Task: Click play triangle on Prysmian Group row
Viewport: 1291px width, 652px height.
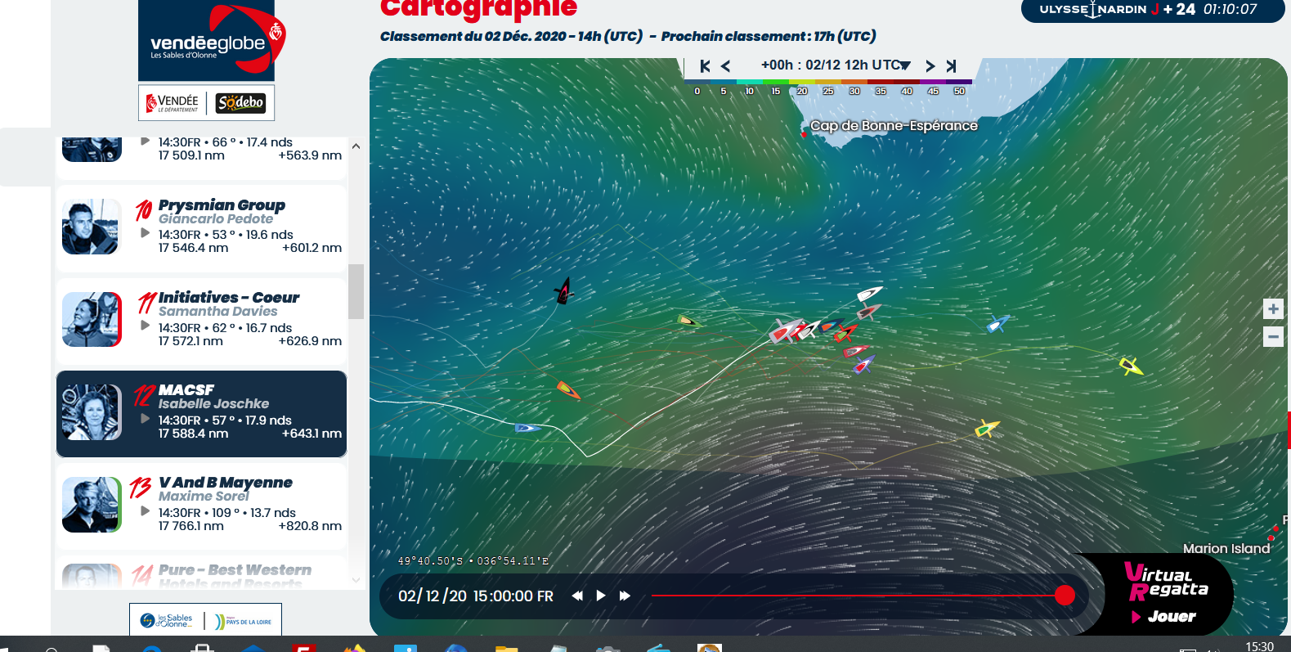Action: coord(145,233)
